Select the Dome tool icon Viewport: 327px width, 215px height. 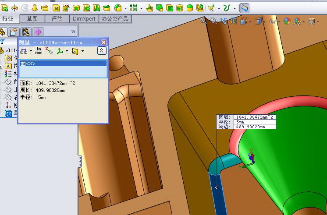click(190, 8)
